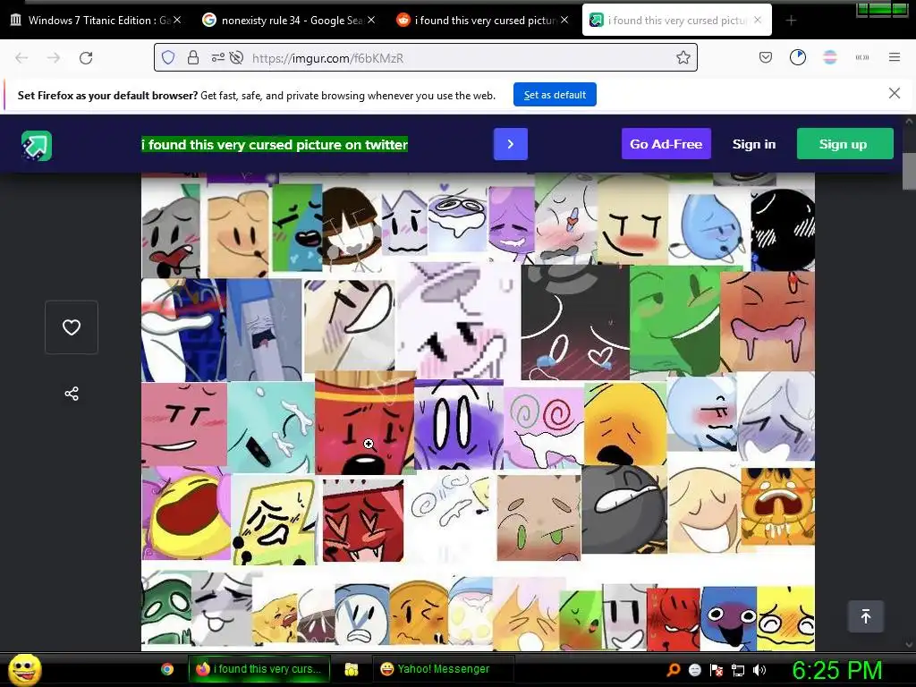The width and height of the screenshot is (916, 687).
Task: Go back using the browser back arrow
Action: click(21, 58)
